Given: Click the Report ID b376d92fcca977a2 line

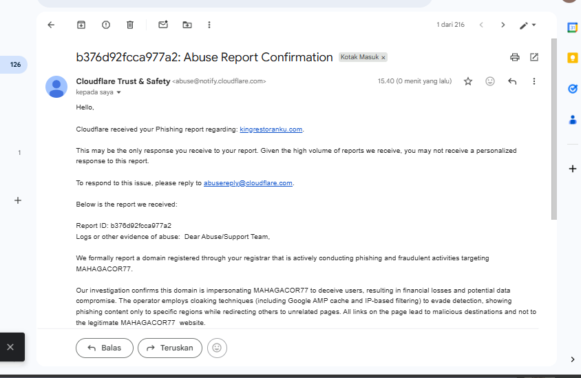Looking at the screenshot, I should [124, 226].
